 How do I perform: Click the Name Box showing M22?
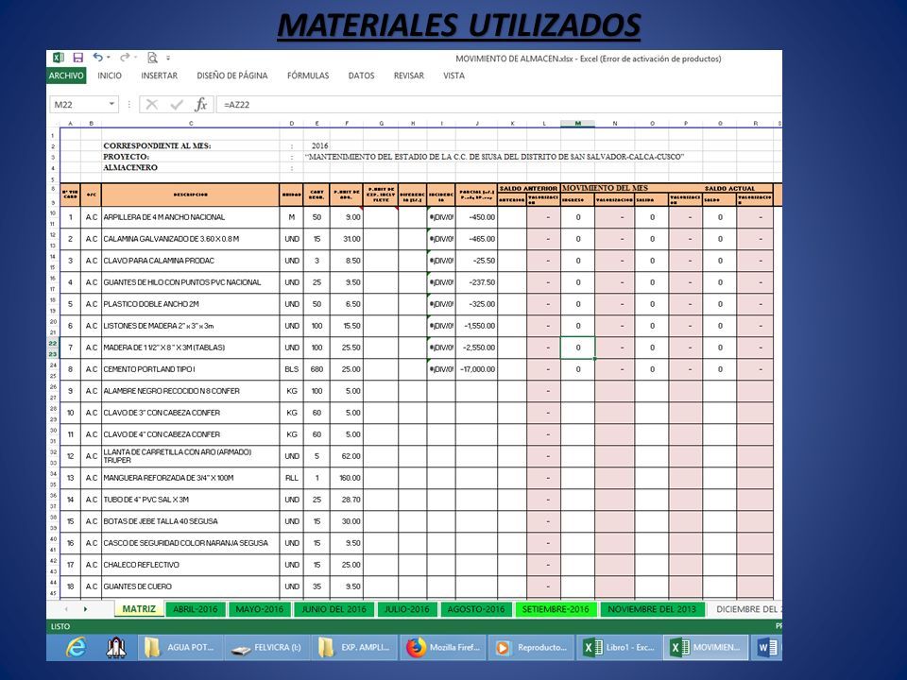[x=79, y=104]
